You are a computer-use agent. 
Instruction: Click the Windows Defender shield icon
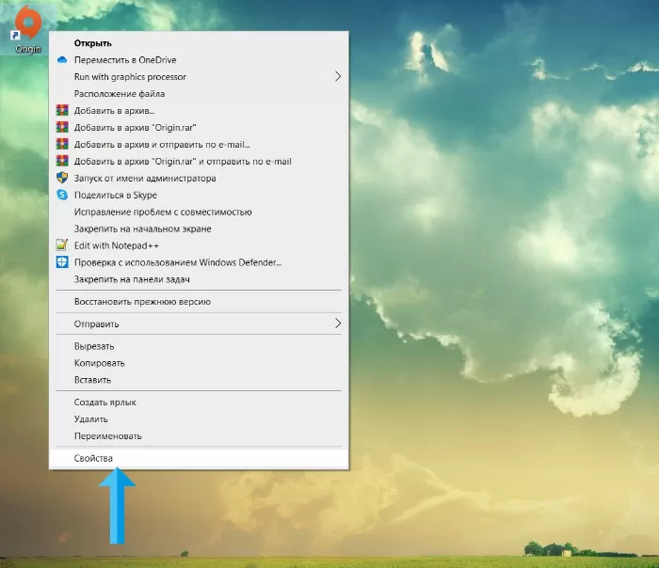[x=62, y=262]
